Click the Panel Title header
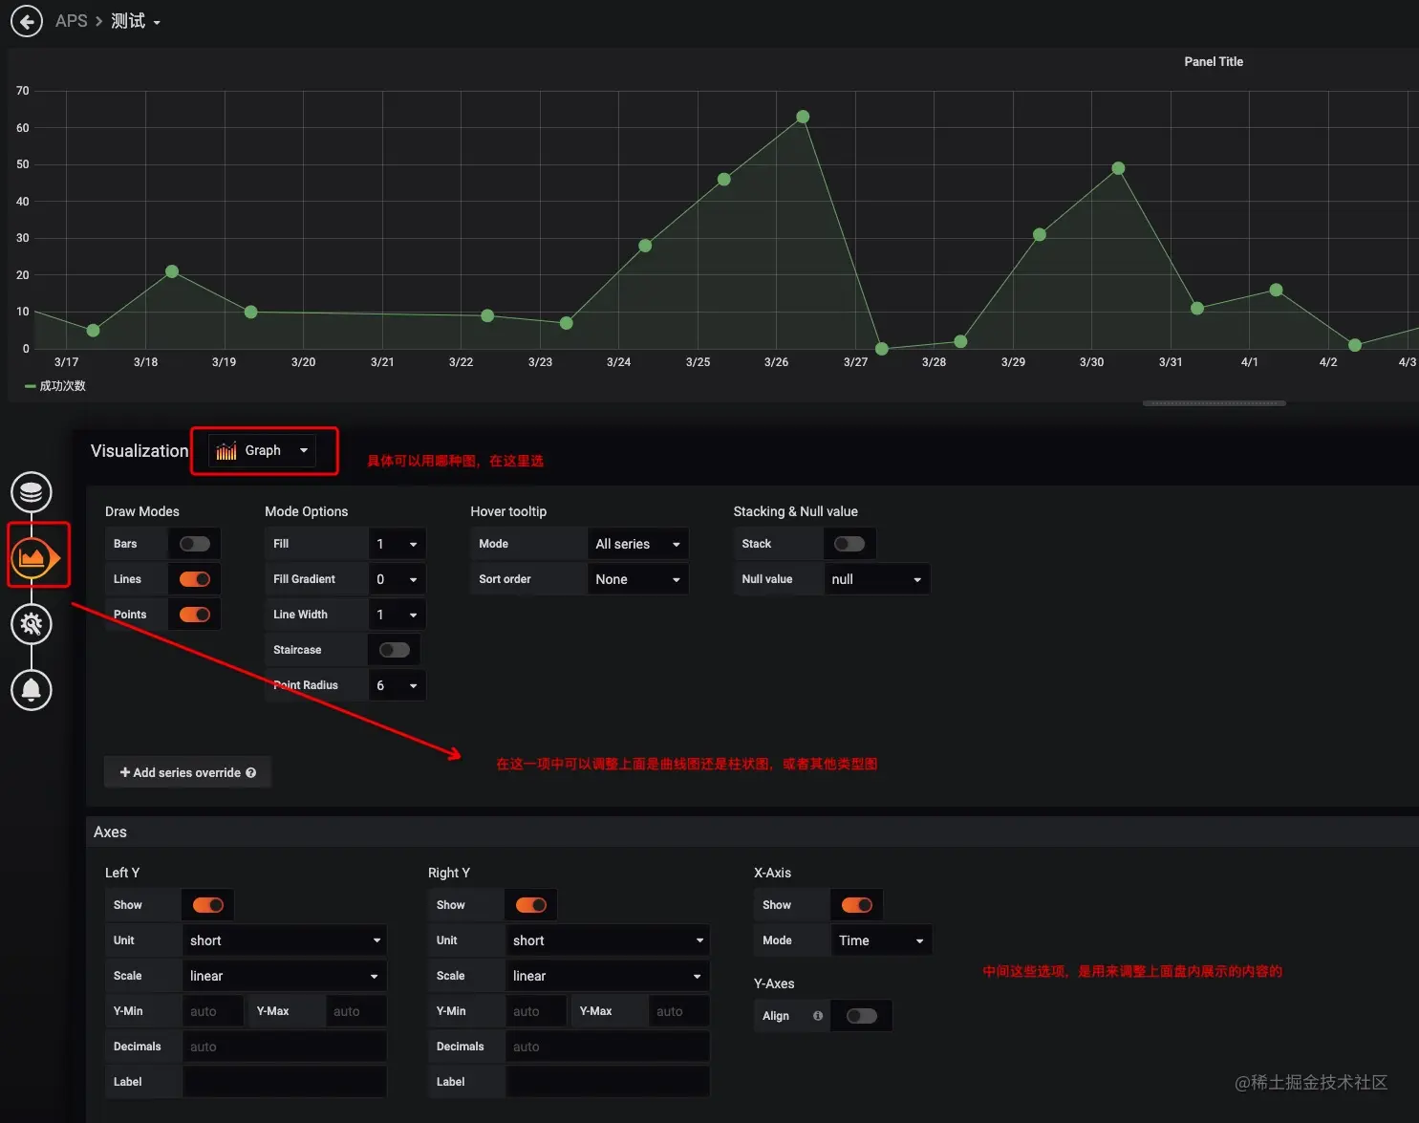Image resolution: width=1419 pixels, height=1123 pixels. tap(1214, 62)
